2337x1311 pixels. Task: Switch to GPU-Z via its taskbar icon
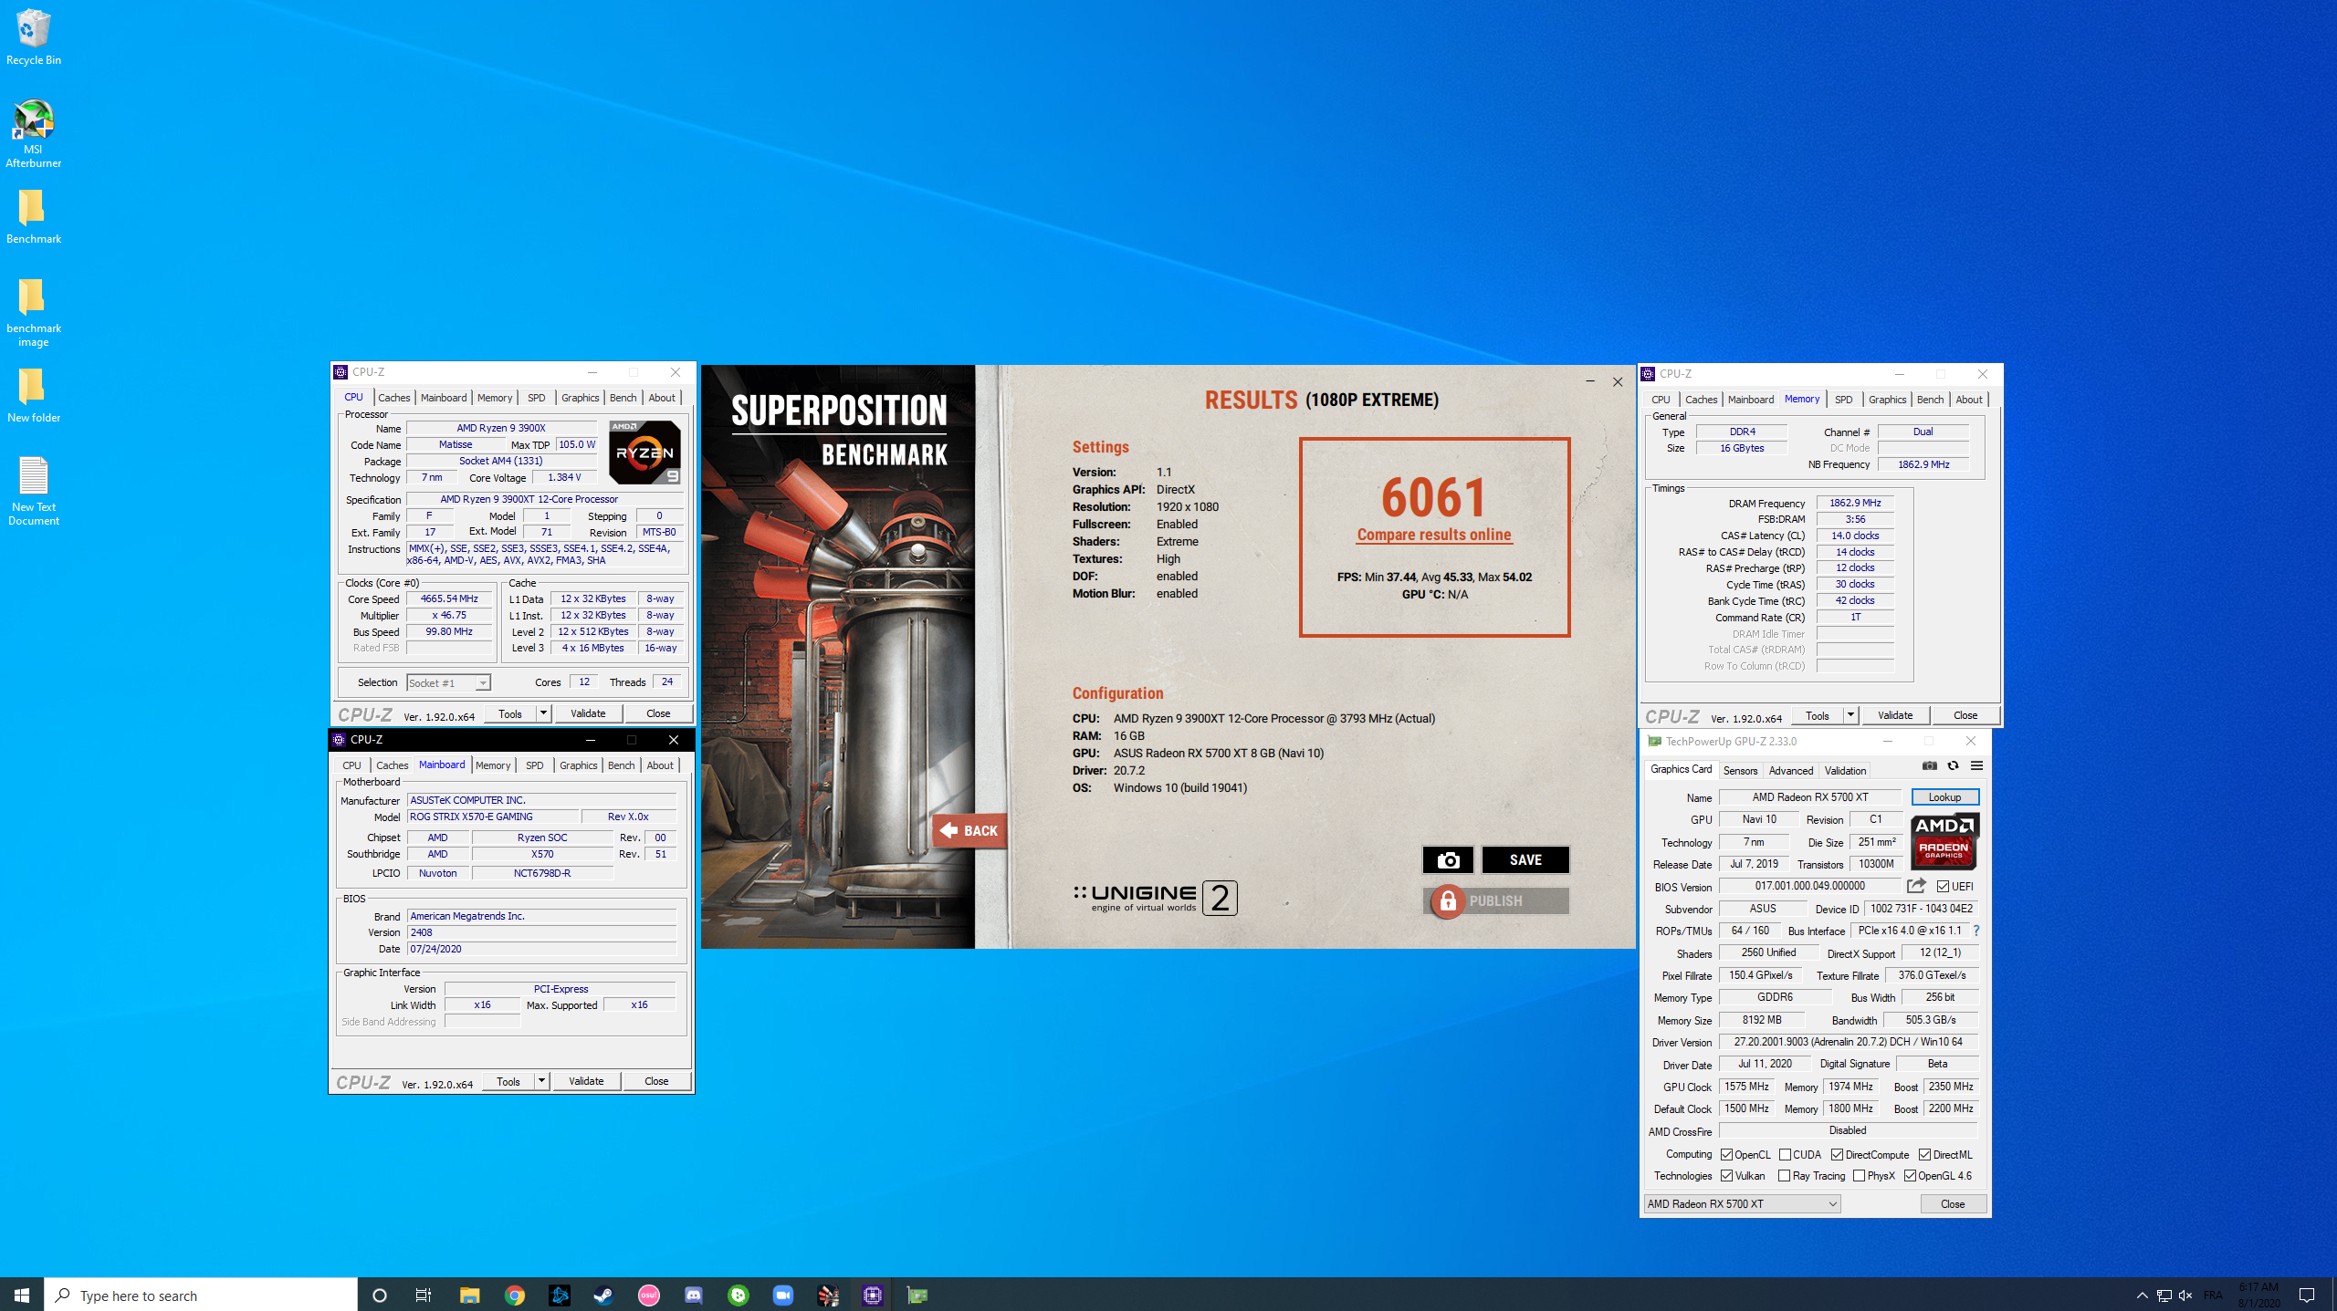pos(917,1295)
